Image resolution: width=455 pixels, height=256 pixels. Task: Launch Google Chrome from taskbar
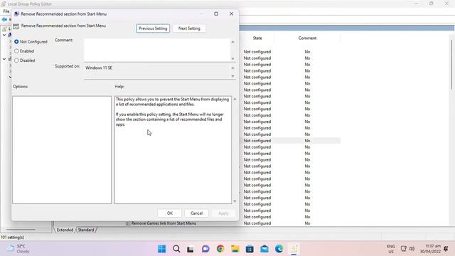pos(220,249)
